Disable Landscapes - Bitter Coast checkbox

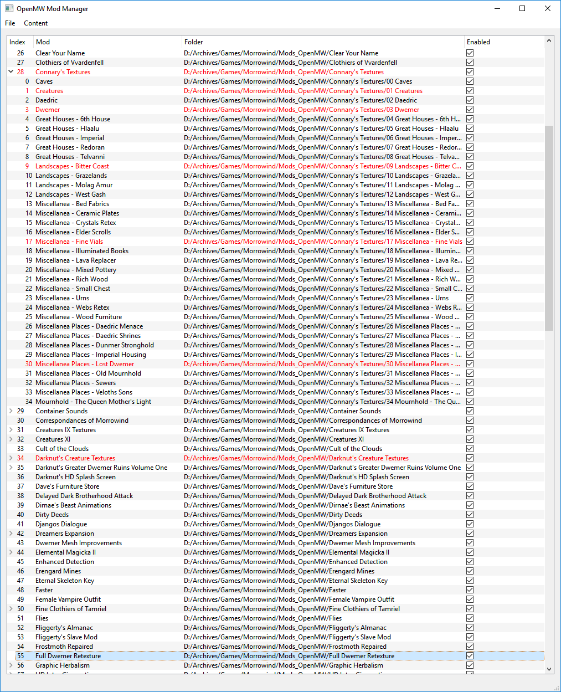pyautogui.click(x=470, y=166)
